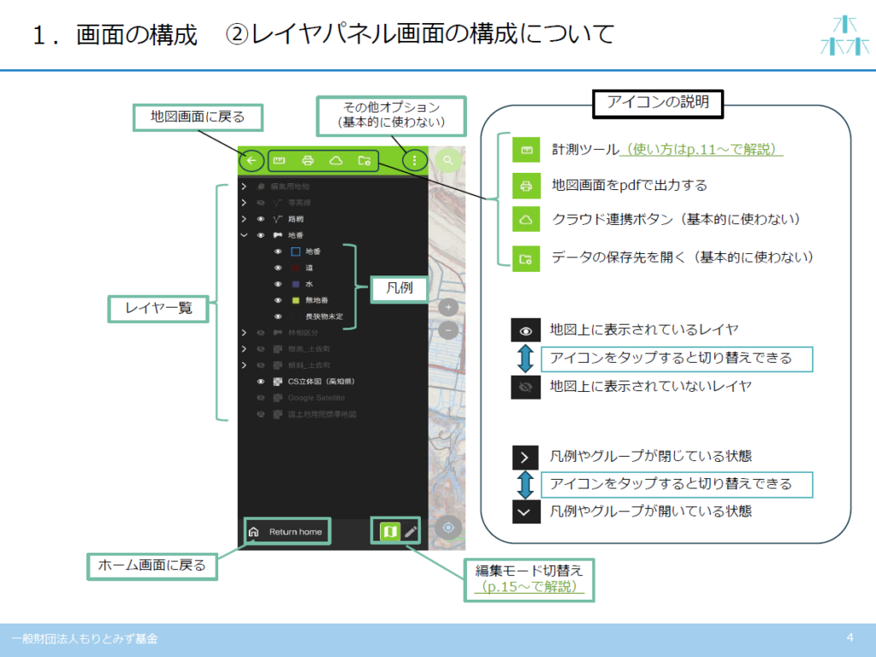Click the locate-me GPS button on map
Image resolution: width=876 pixels, height=657 pixels.
pyautogui.click(x=448, y=528)
